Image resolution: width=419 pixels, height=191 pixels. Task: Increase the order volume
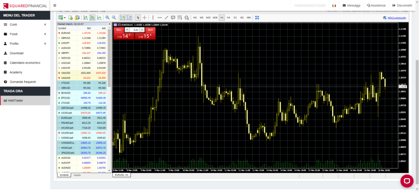[x=142, y=30]
